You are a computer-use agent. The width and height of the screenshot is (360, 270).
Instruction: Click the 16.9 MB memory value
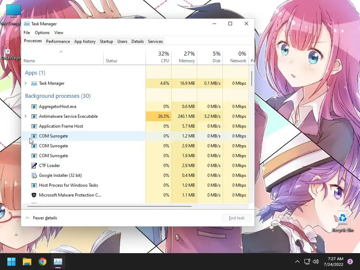click(x=187, y=83)
